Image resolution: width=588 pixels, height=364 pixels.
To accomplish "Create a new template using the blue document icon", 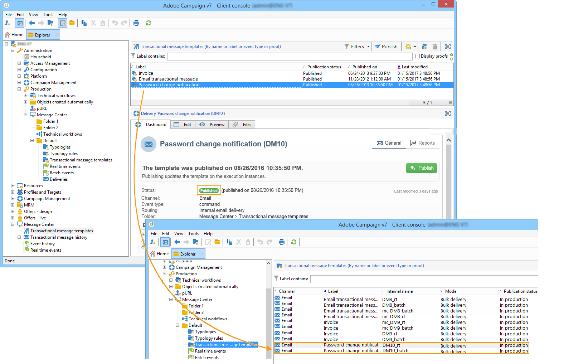I will (x=424, y=47).
